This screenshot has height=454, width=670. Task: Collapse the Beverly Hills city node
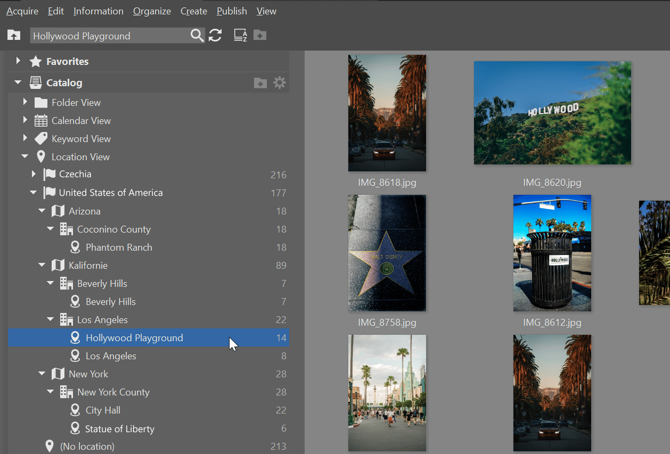click(x=51, y=283)
